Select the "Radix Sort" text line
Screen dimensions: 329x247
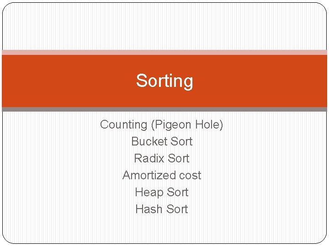(x=162, y=158)
